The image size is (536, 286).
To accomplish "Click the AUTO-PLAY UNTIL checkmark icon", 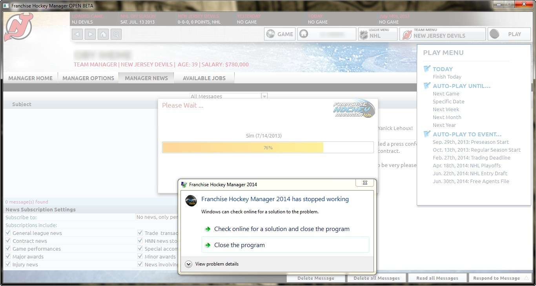I will [x=427, y=86].
